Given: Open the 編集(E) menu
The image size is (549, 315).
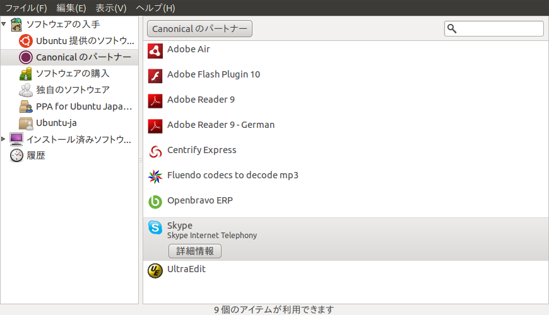Looking at the screenshot, I should [71, 8].
